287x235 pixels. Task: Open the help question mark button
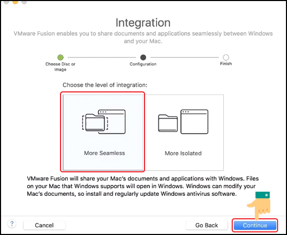[12, 224]
